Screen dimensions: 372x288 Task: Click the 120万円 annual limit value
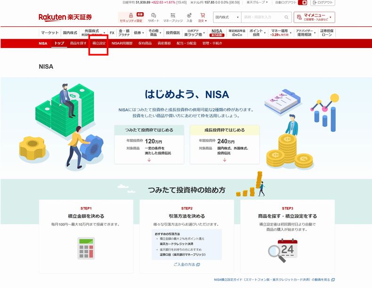coord(154,141)
